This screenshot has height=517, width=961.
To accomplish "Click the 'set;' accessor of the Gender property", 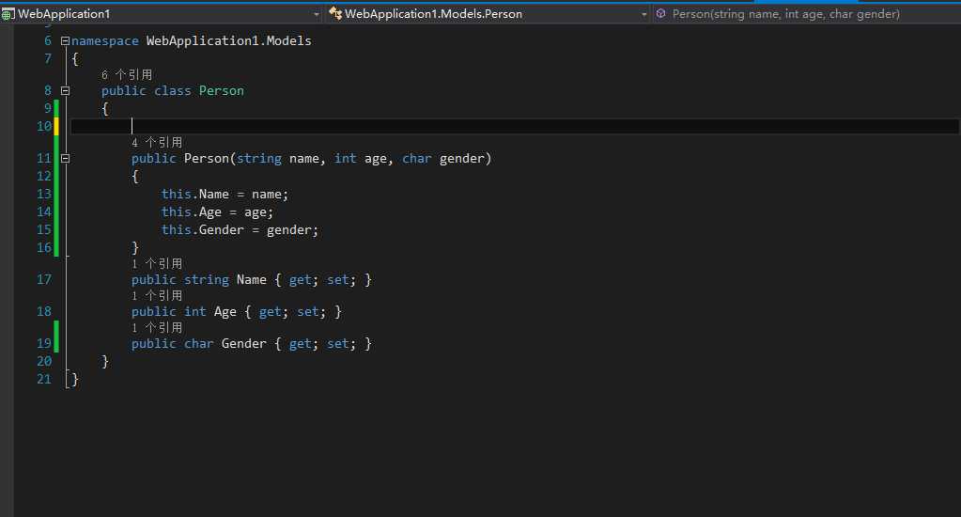I will click(341, 343).
